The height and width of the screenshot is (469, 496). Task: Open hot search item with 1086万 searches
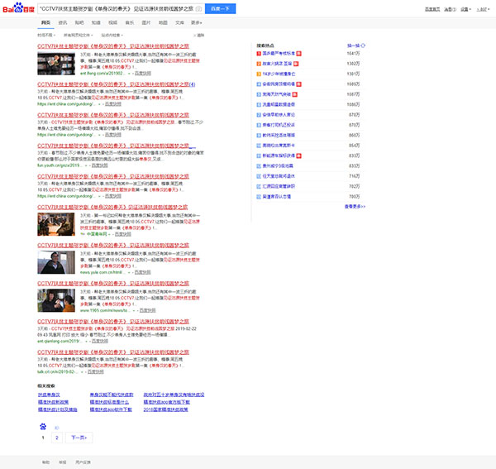point(279,104)
